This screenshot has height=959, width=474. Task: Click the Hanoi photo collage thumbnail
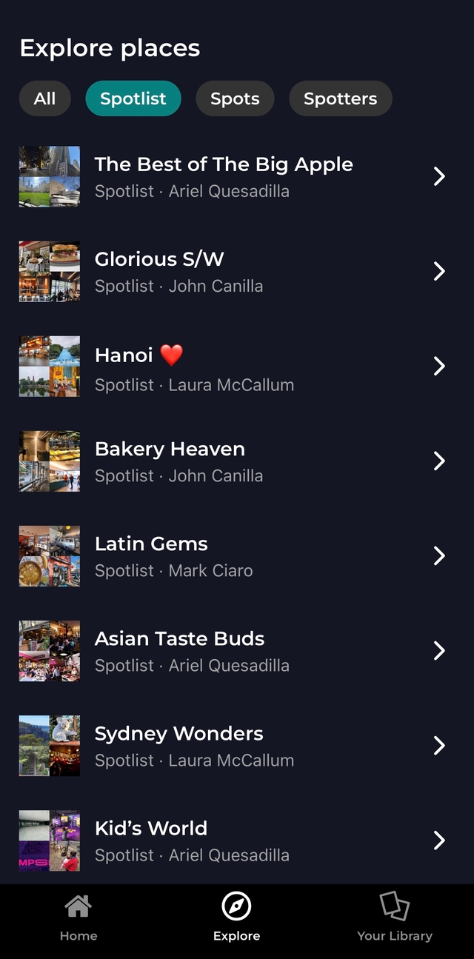pyautogui.click(x=50, y=366)
